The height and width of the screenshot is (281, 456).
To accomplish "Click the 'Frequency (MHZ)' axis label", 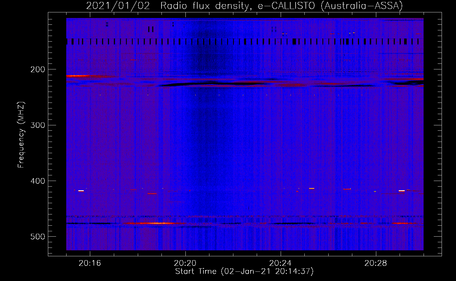I will pyautogui.click(x=21, y=135).
